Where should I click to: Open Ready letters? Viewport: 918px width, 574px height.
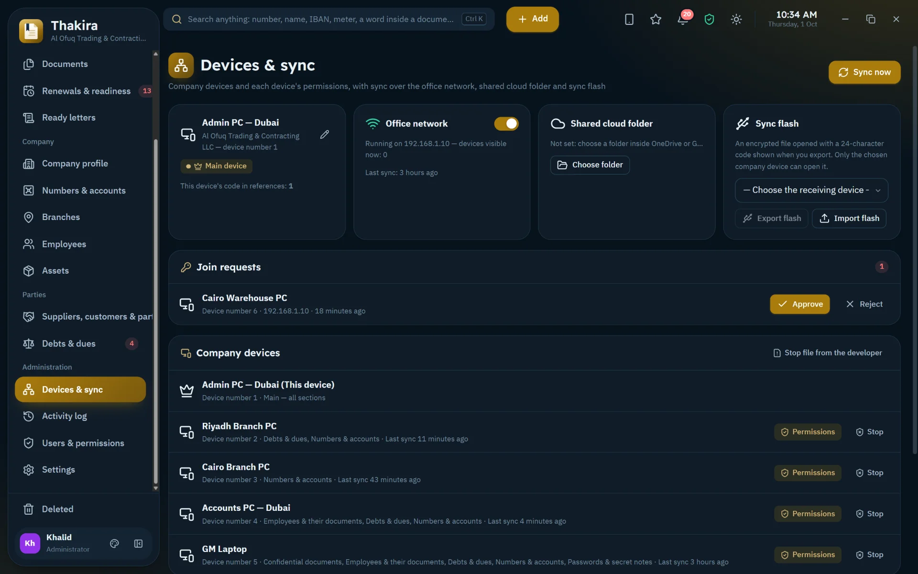tap(81, 118)
